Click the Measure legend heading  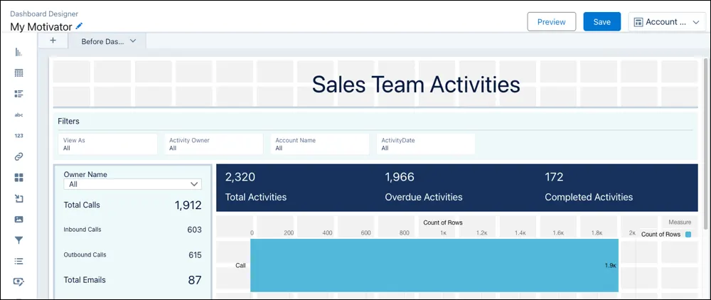click(x=680, y=222)
